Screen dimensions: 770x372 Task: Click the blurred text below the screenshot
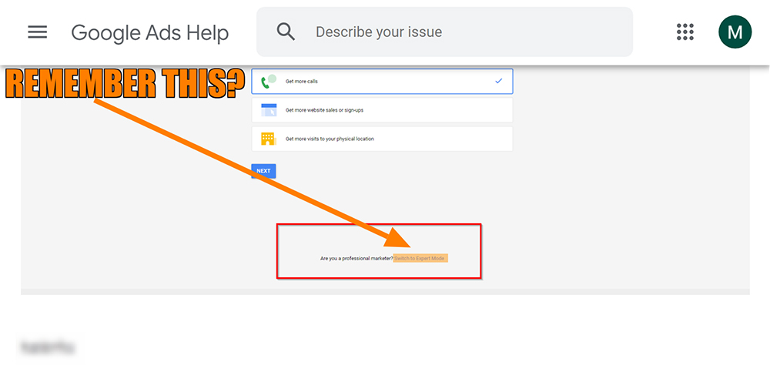[47, 348]
